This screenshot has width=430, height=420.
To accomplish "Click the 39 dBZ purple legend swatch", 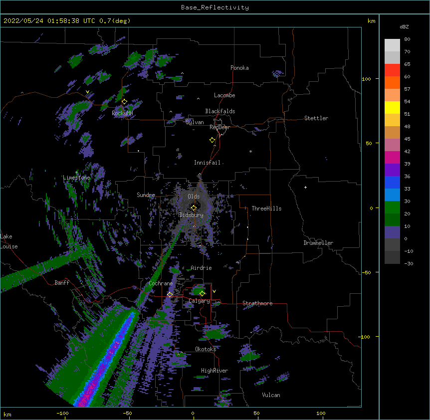I will (x=392, y=170).
